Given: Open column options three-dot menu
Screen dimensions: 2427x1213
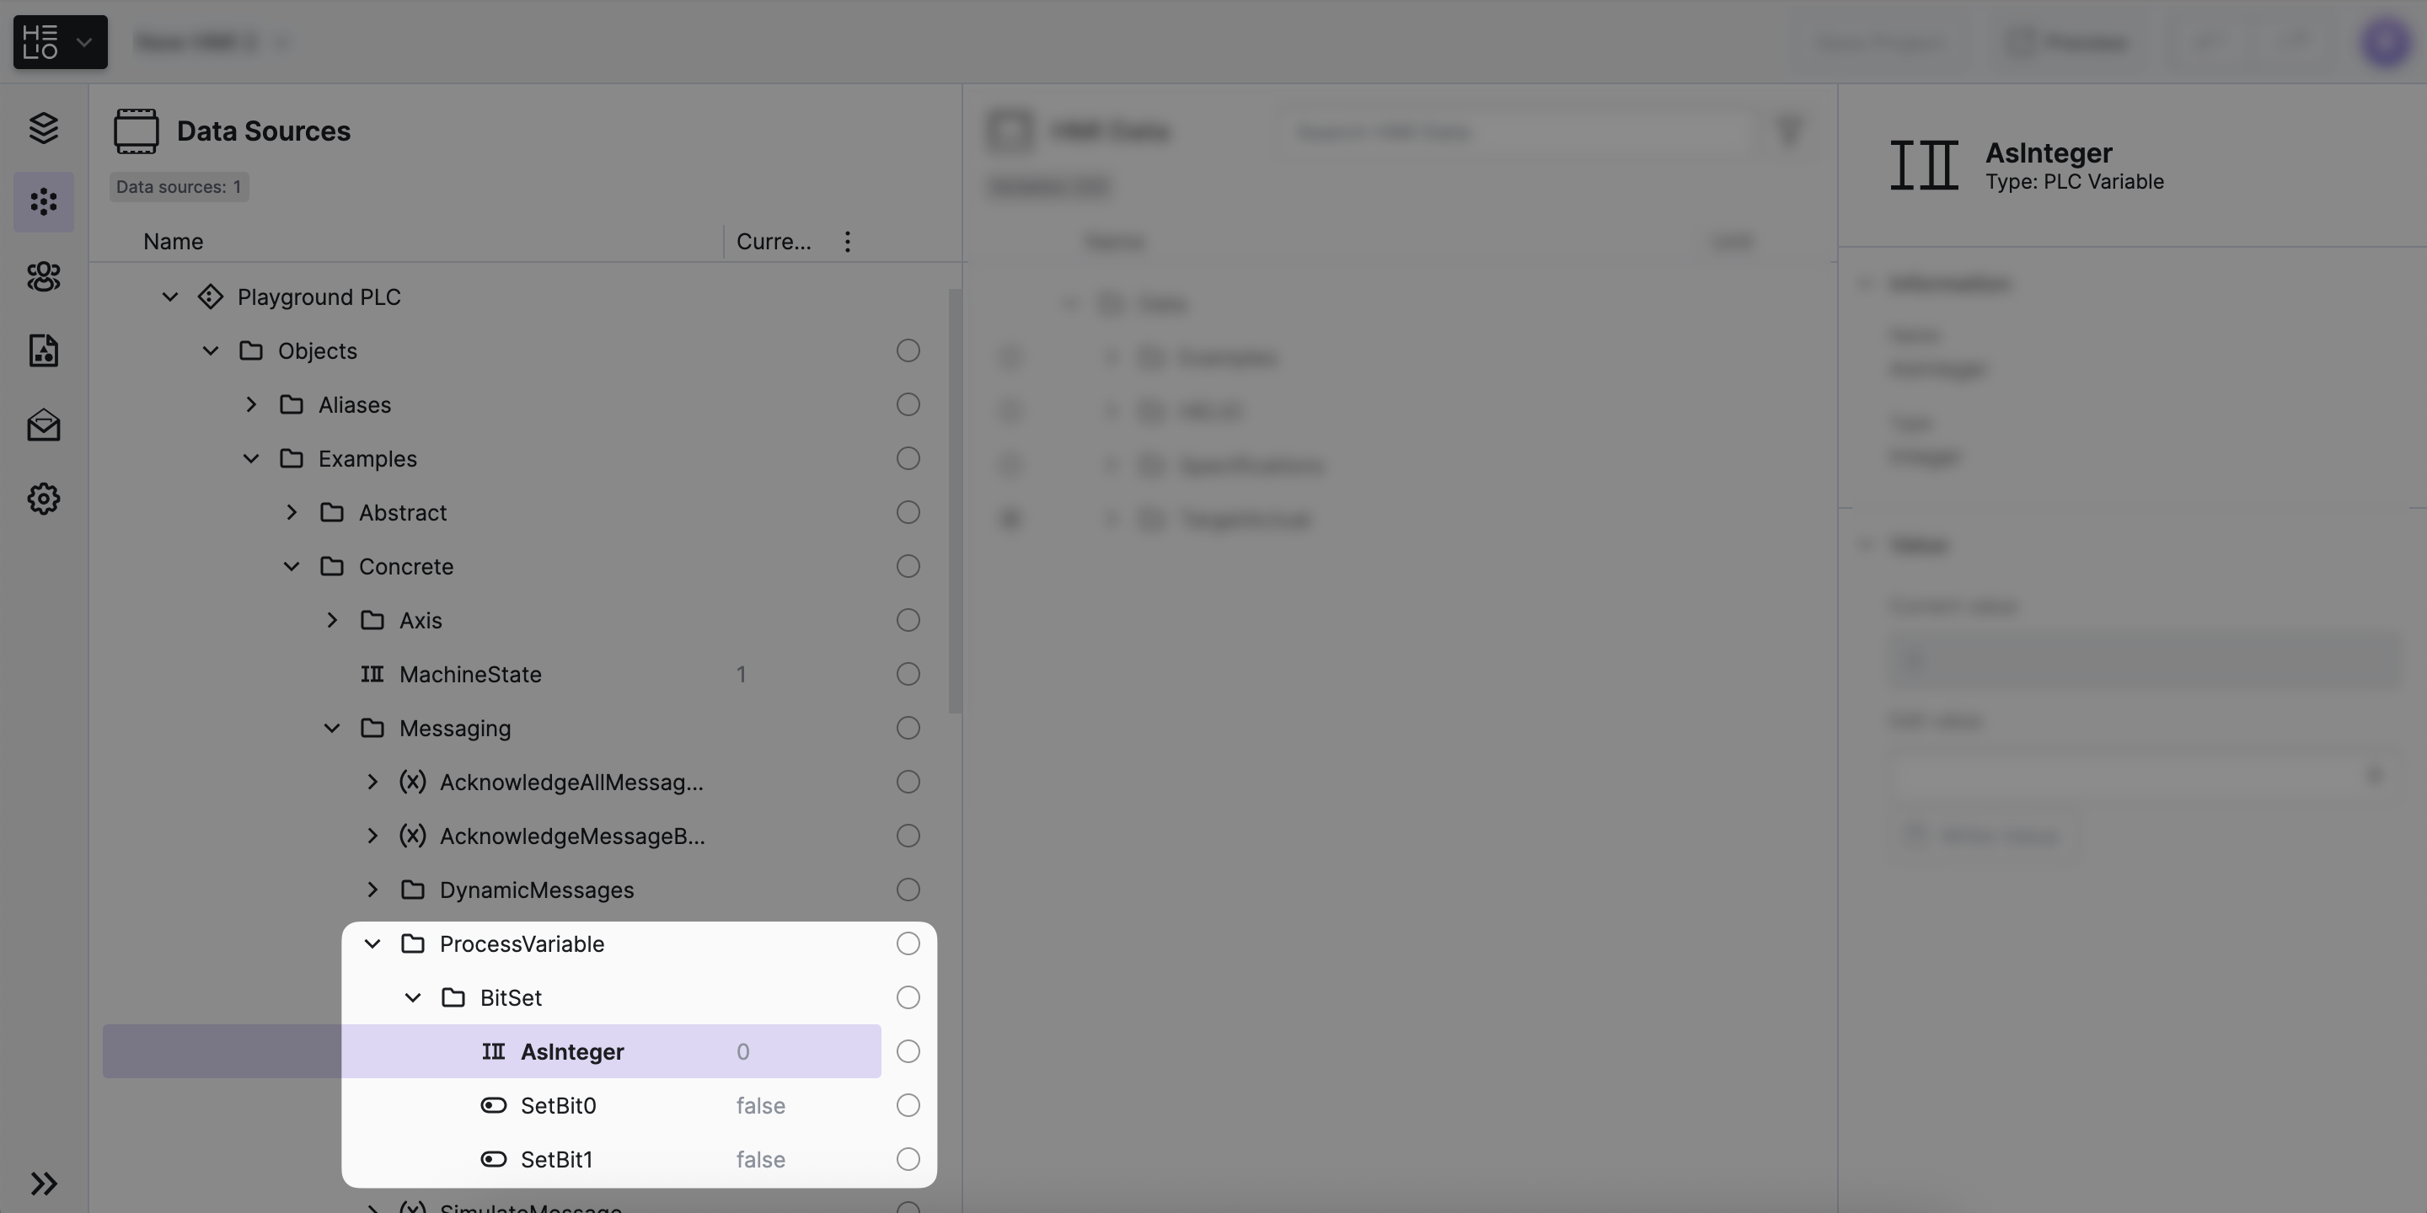Looking at the screenshot, I should click(847, 242).
